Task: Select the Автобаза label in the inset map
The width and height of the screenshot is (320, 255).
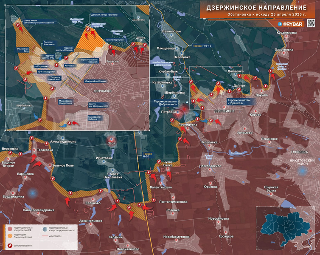Action: click(70, 66)
